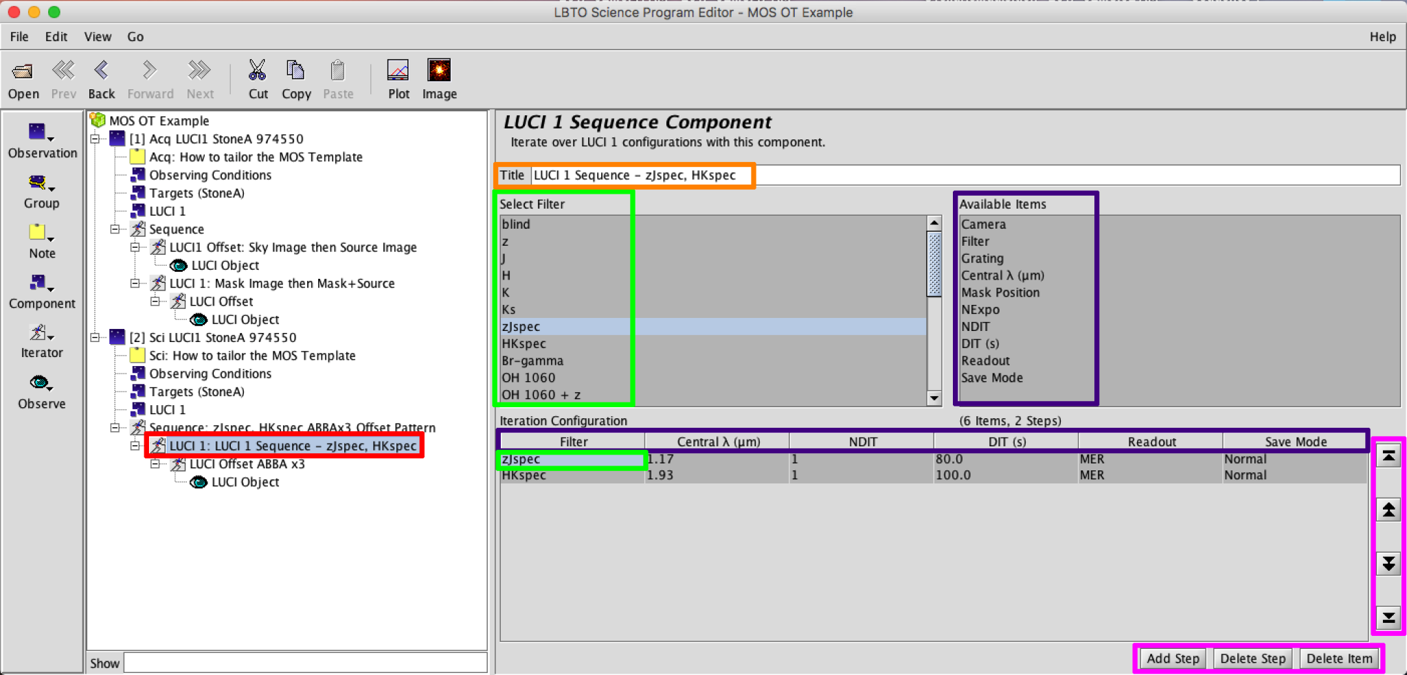Select the MOS OT Example root node
1407x675 pixels.
[x=150, y=121]
